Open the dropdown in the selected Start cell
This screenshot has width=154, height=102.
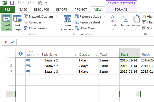[138, 94]
